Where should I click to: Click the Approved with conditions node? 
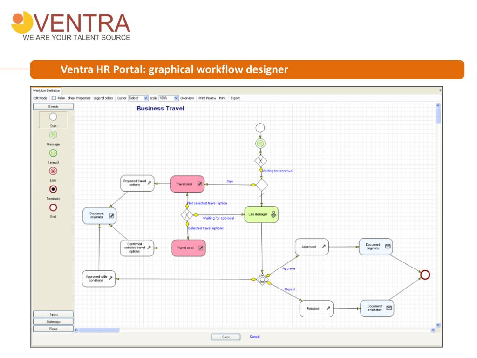click(99, 279)
